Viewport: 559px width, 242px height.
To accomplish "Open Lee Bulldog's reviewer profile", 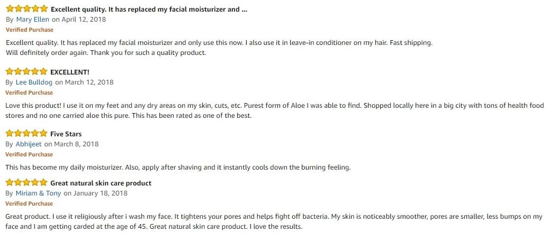I will tap(34, 82).
